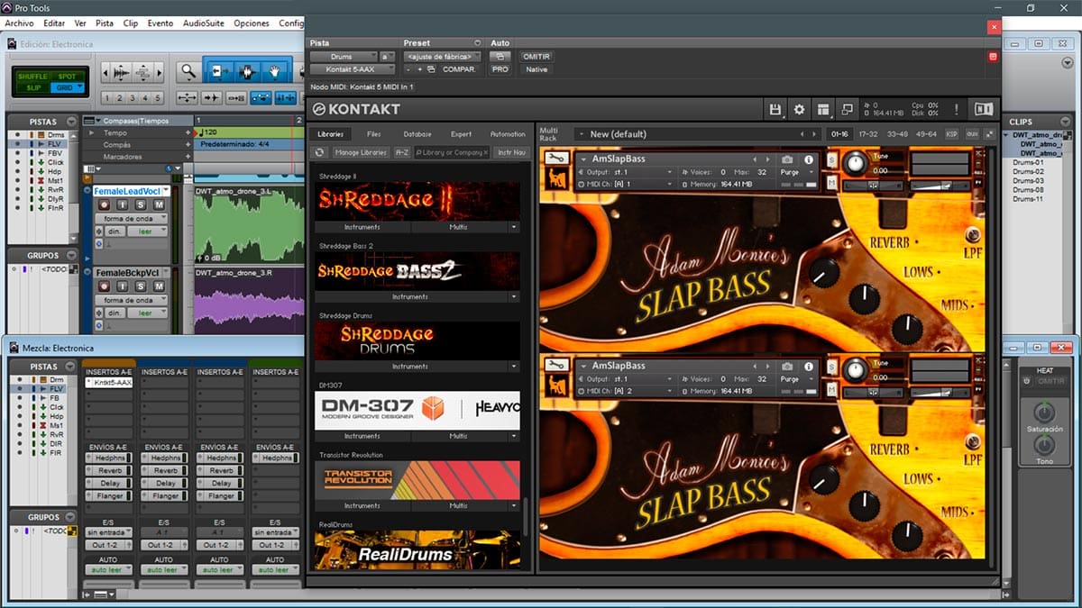Open Shreddage II library options arrow
Screen dimensions: 1082x608
coord(513,227)
